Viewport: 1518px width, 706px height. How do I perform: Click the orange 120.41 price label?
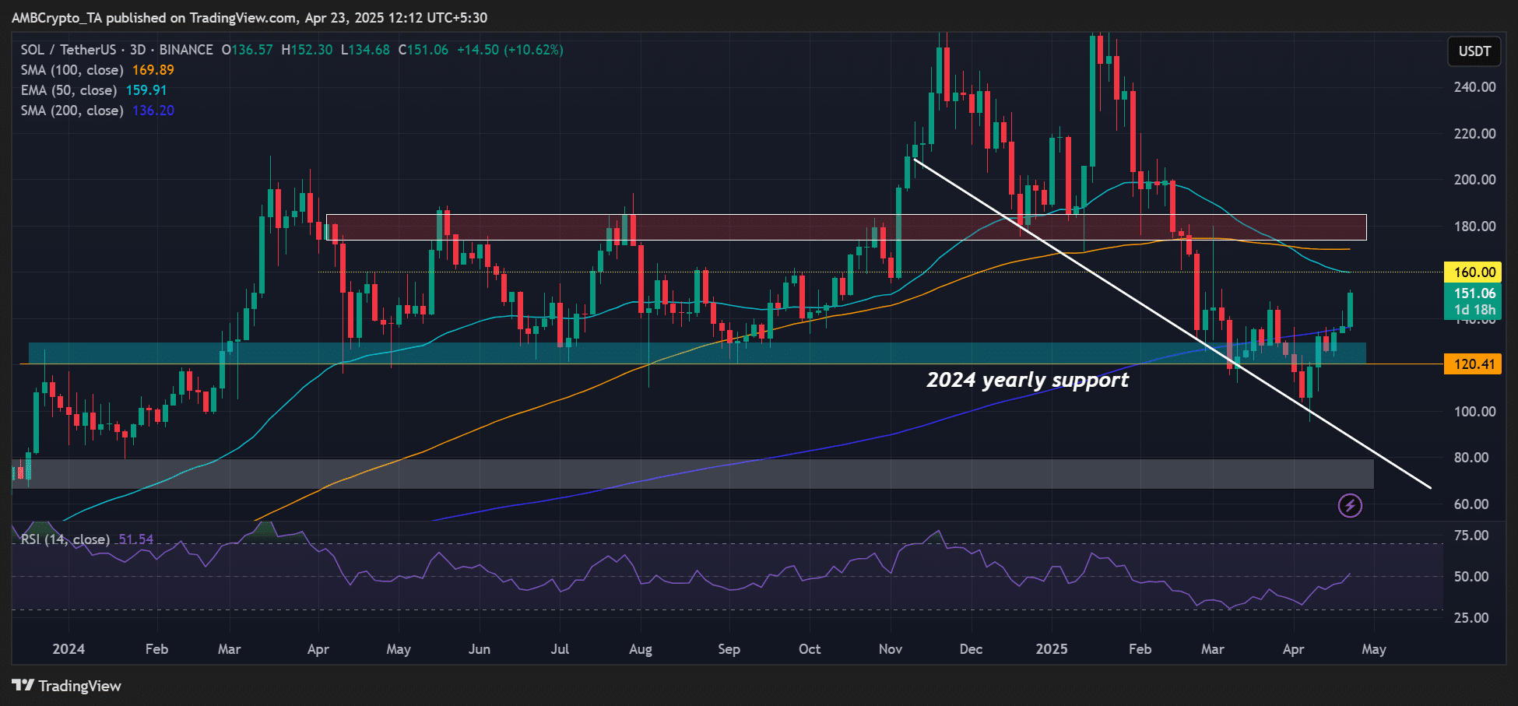1474,364
